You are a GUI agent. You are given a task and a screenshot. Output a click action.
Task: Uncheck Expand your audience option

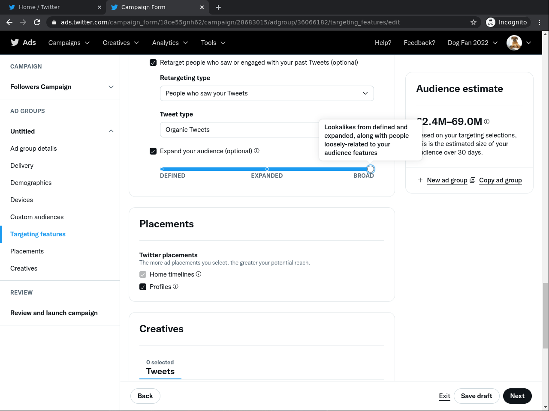tap(153, 151)
